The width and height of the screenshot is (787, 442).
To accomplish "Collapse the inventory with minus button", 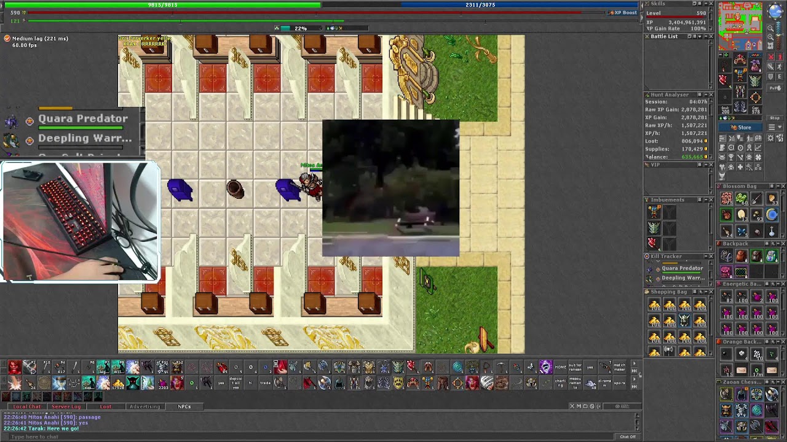I will [x=721, y=55].
